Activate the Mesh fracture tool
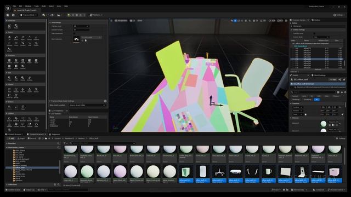Viewport: 351px width, 197px height. [16, 67]
